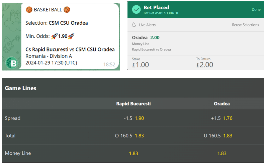Click the Oradea 2.00 selection on receipt
264x164 pixels.
[146, 37]
